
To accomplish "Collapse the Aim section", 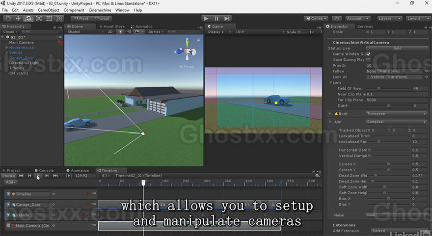I will (330, 122).
